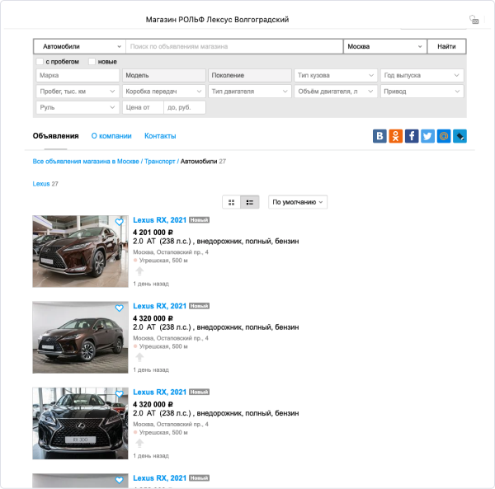Share via the Odnoklassniki icon

click(395, 136)
